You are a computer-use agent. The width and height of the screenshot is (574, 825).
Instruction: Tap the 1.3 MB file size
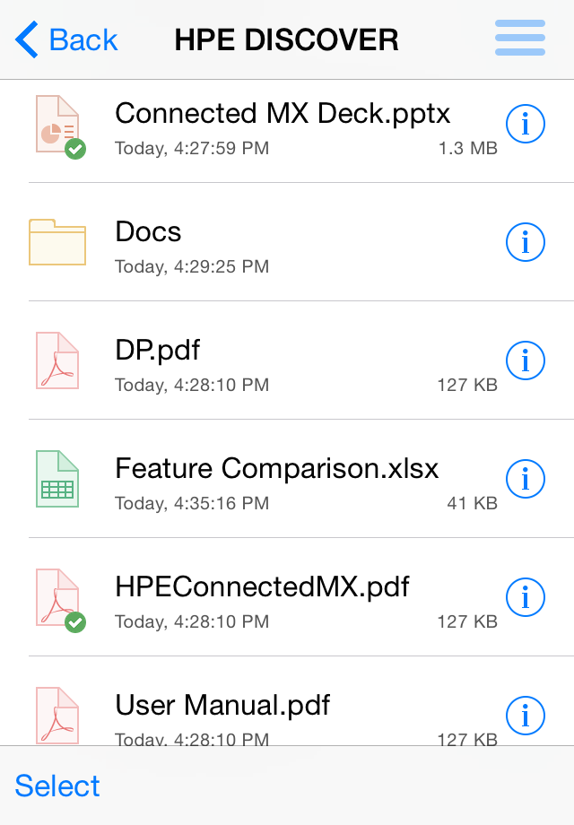(468, 148)
